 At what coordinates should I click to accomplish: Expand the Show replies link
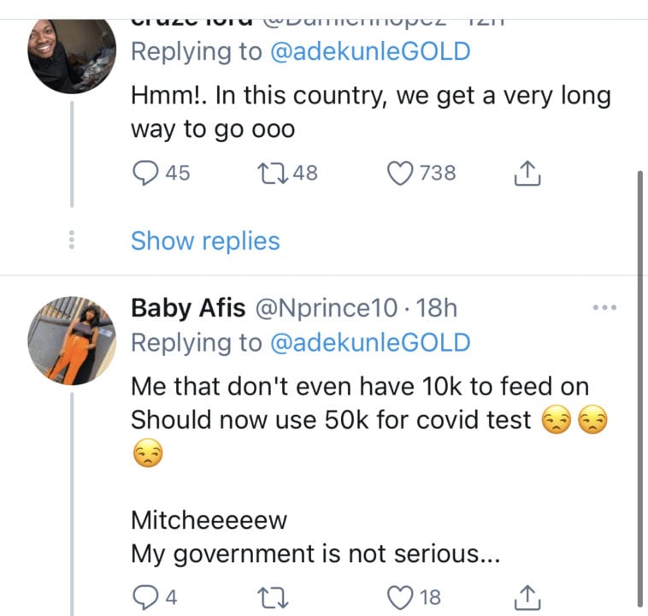tap(205, 241)
